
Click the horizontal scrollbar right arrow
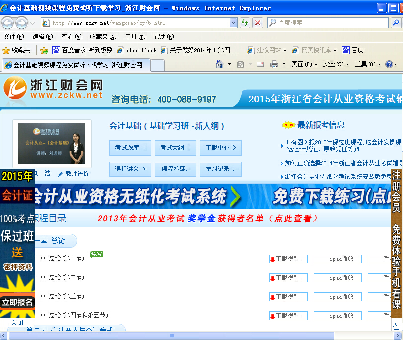[x=397, y=336]
